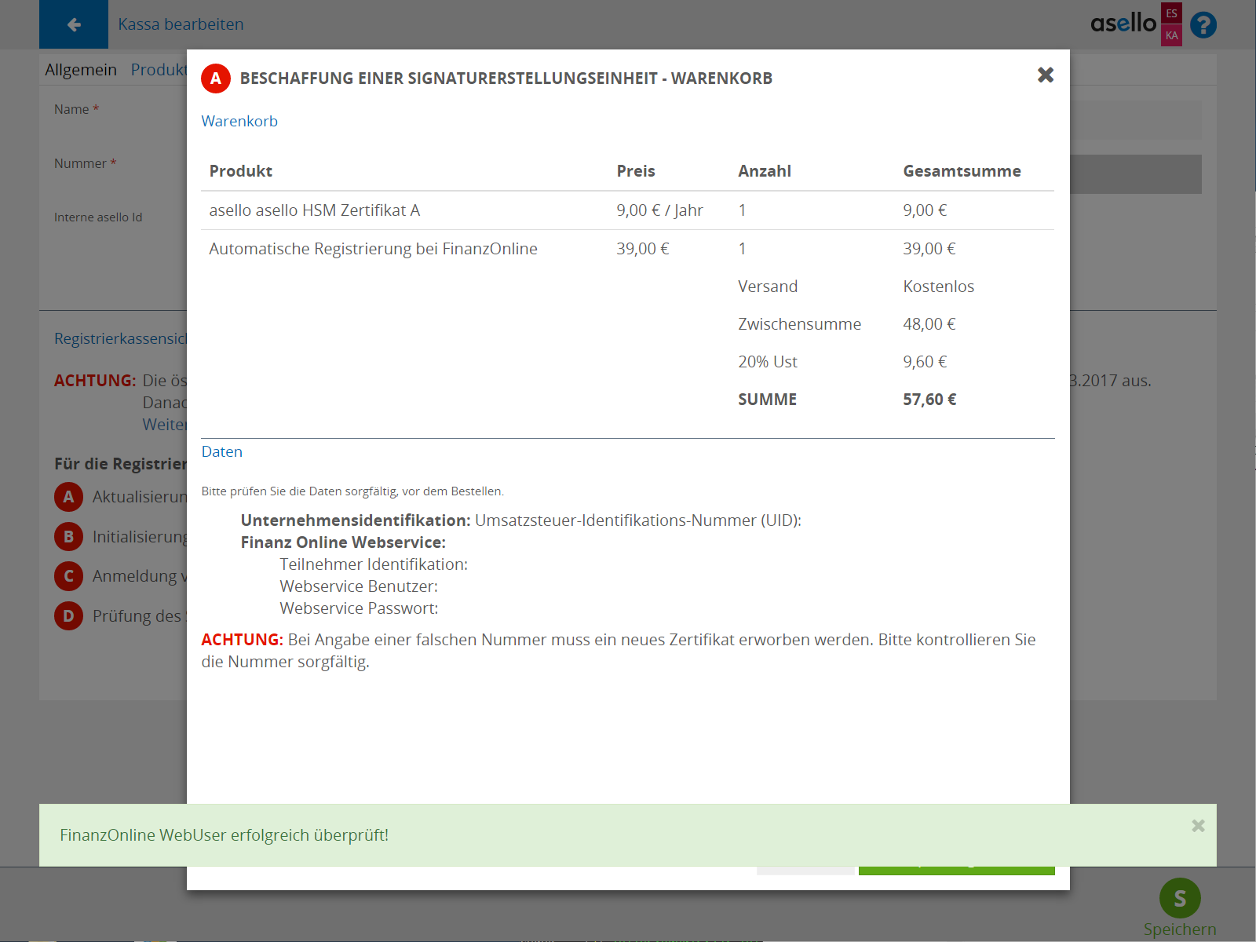The image size is (1256, 942).
Task: Click the asello logo
Action: (1123, 24)
